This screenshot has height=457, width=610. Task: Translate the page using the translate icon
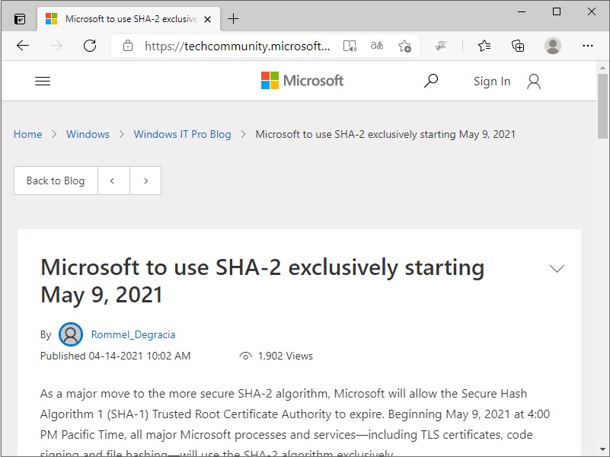376,46
